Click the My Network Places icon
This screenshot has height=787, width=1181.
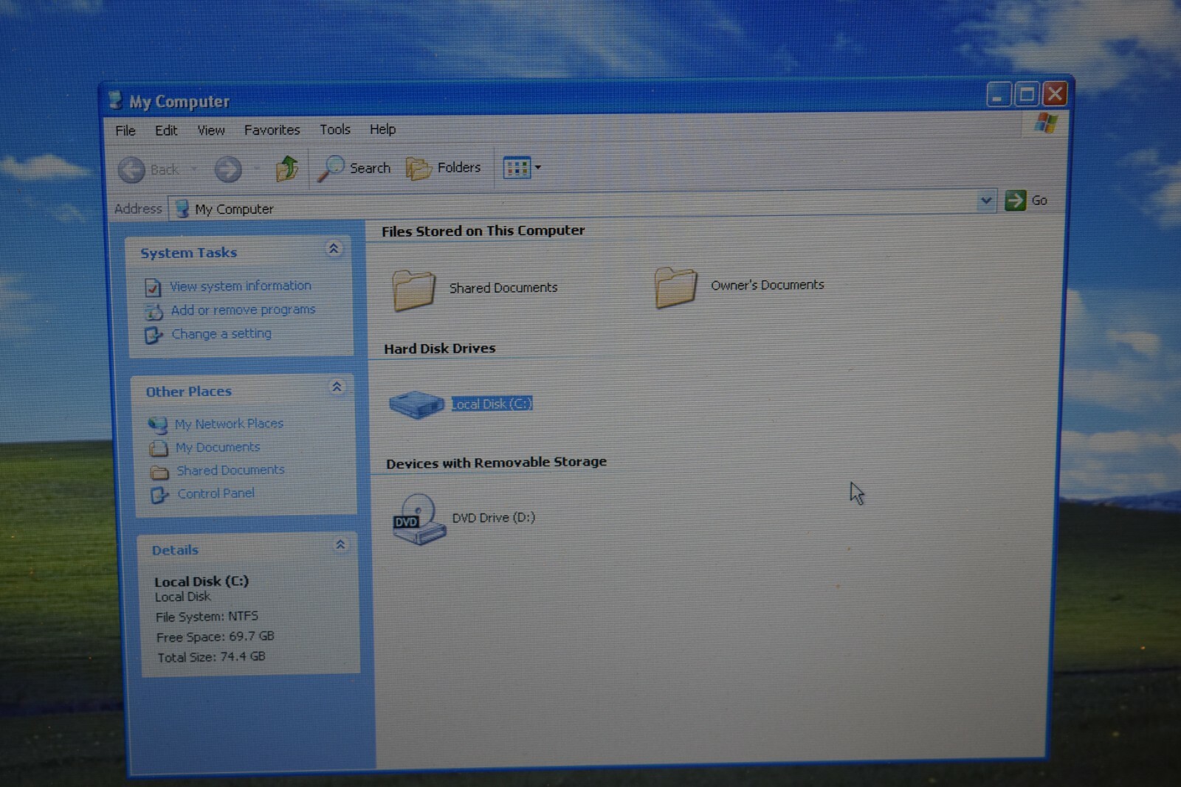[x=157, y=425]
